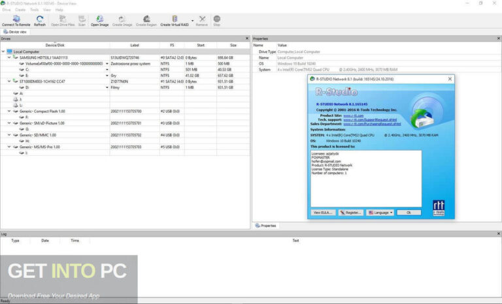Open the Help menu

tap(59, 10)
